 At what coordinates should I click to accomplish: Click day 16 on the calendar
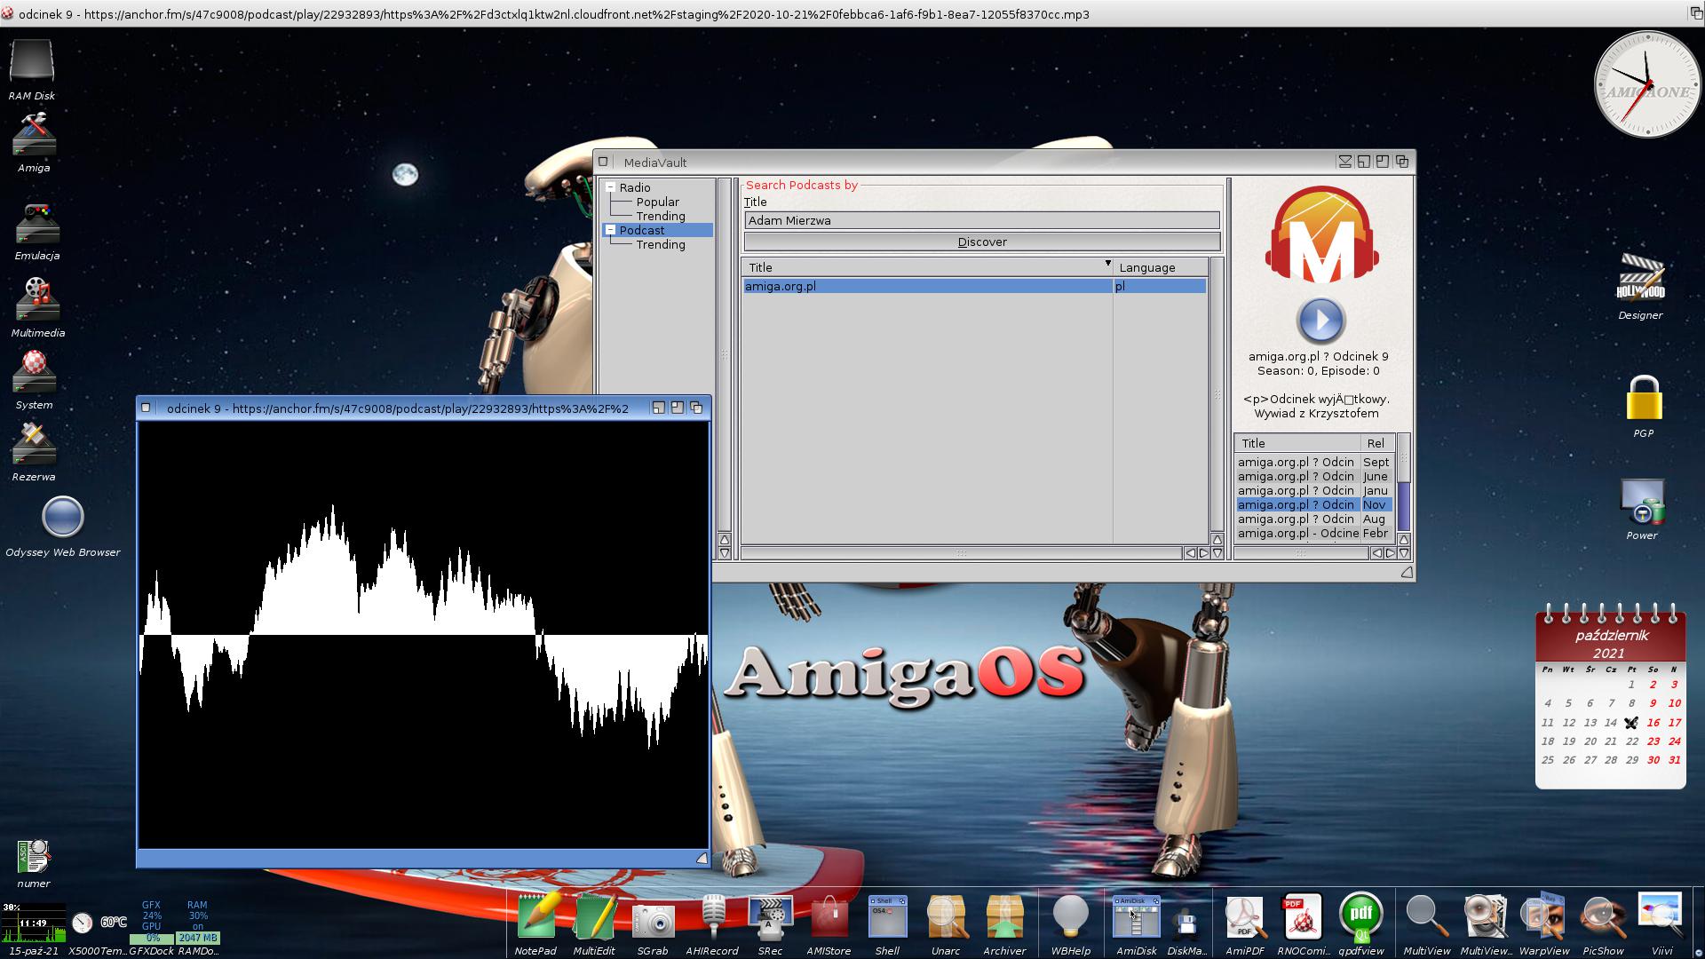point(1653,722)
